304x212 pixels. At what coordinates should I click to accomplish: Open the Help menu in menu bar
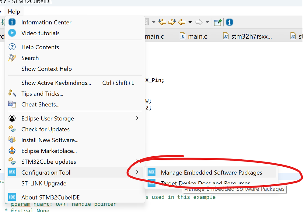pos(14,12)
